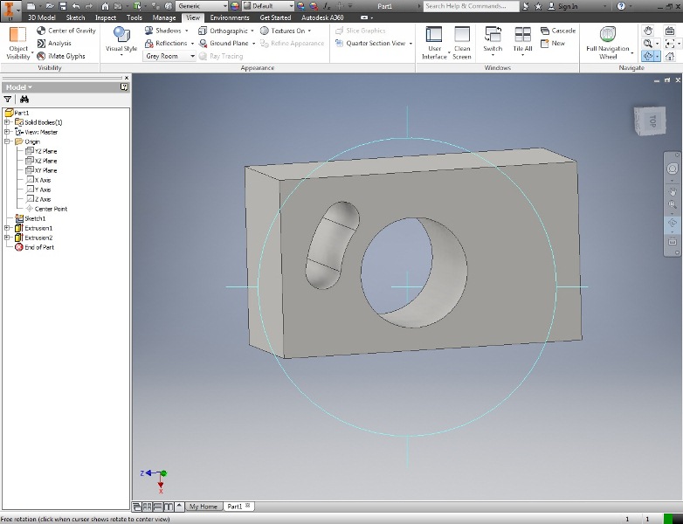Viewport: 683px width, 524px height.
Task: Collapse the Origin folder in browser
Action: (x=7, y=141)
